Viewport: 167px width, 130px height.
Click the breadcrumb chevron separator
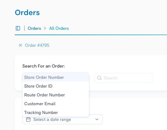pos(45,28)
